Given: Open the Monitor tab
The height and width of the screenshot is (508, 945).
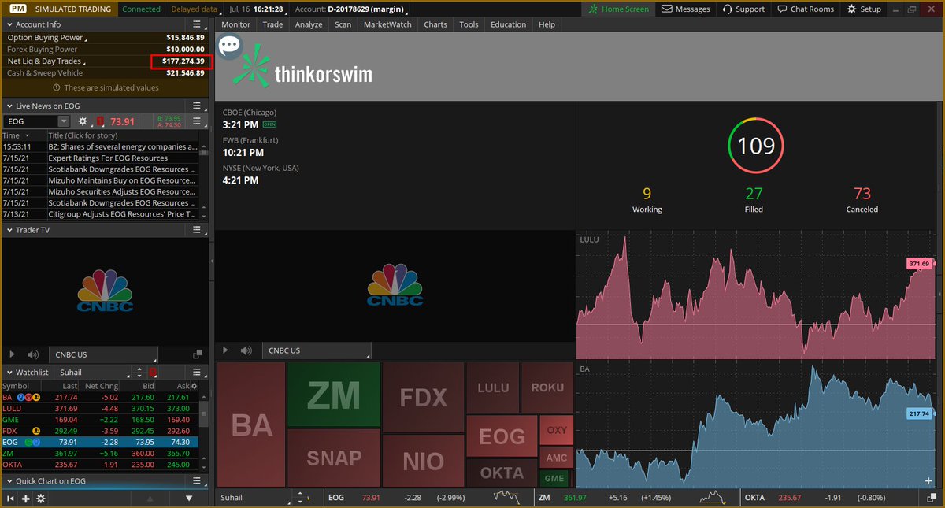Looking at the screenshot, I should coord(235,24).
